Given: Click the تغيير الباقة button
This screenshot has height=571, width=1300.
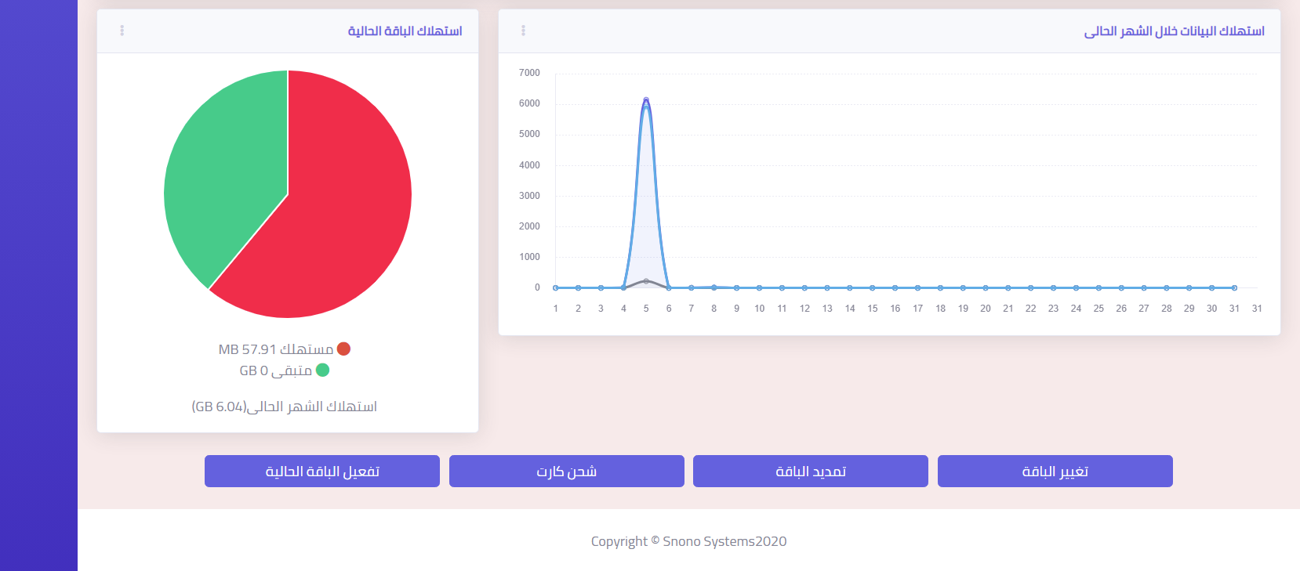Looking at the screenshot, I should pyautogui.click(x=1055, y=472).
